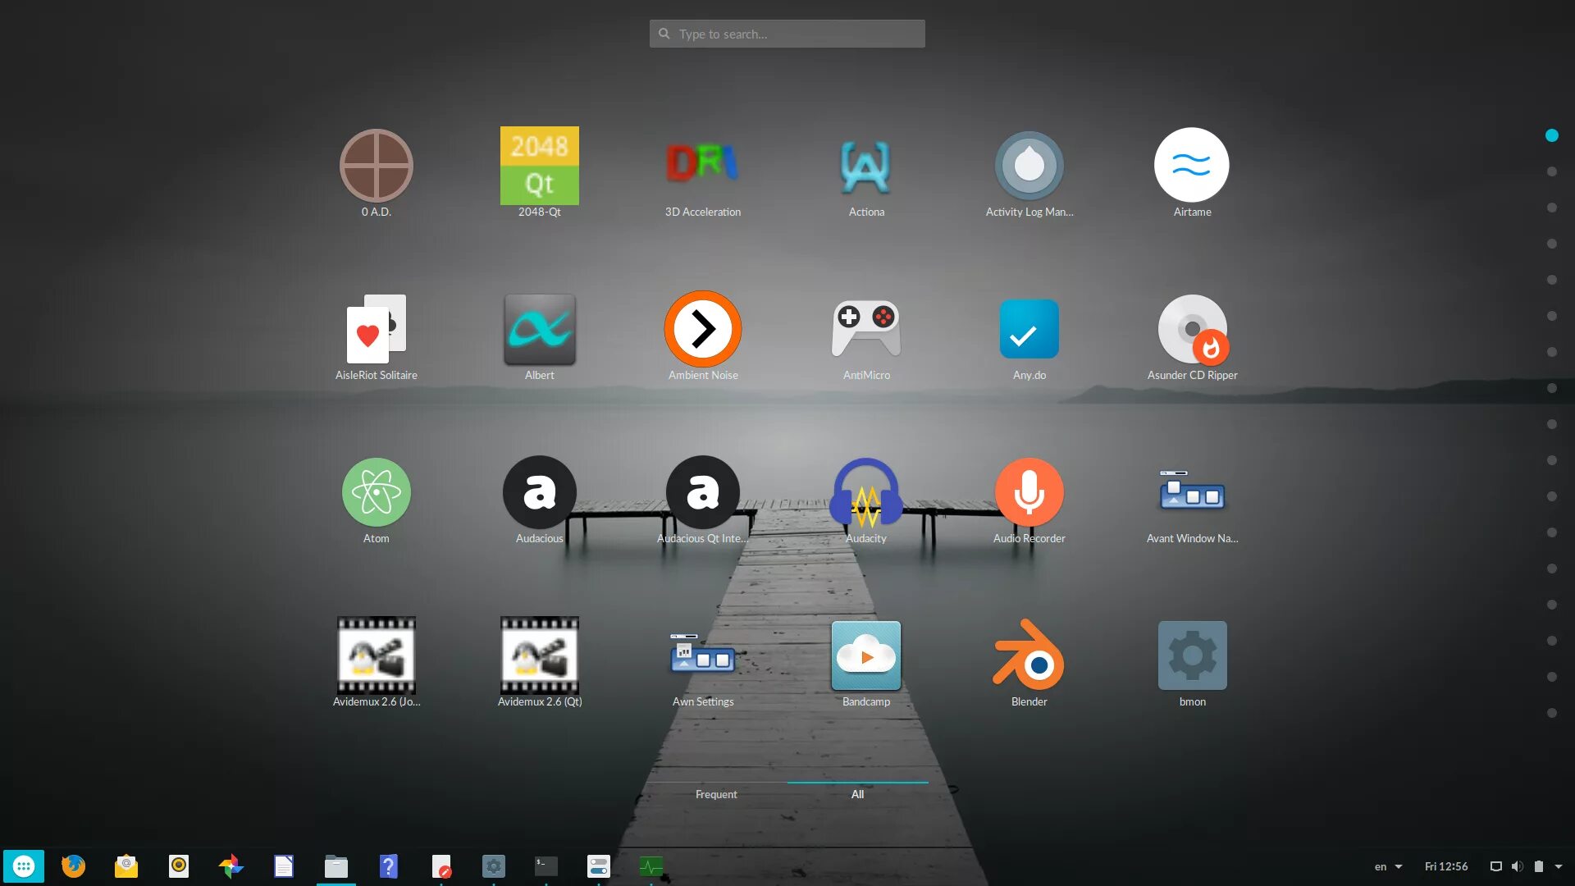Open the file manager taskbar icon
This screenshot has width=1575, height=886.
336,865
